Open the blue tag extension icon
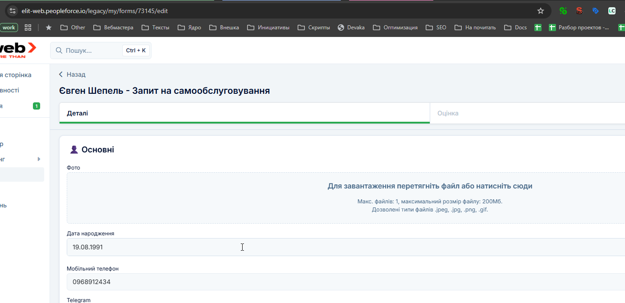This screenshot has width=625, height=303. coord(595,11)
